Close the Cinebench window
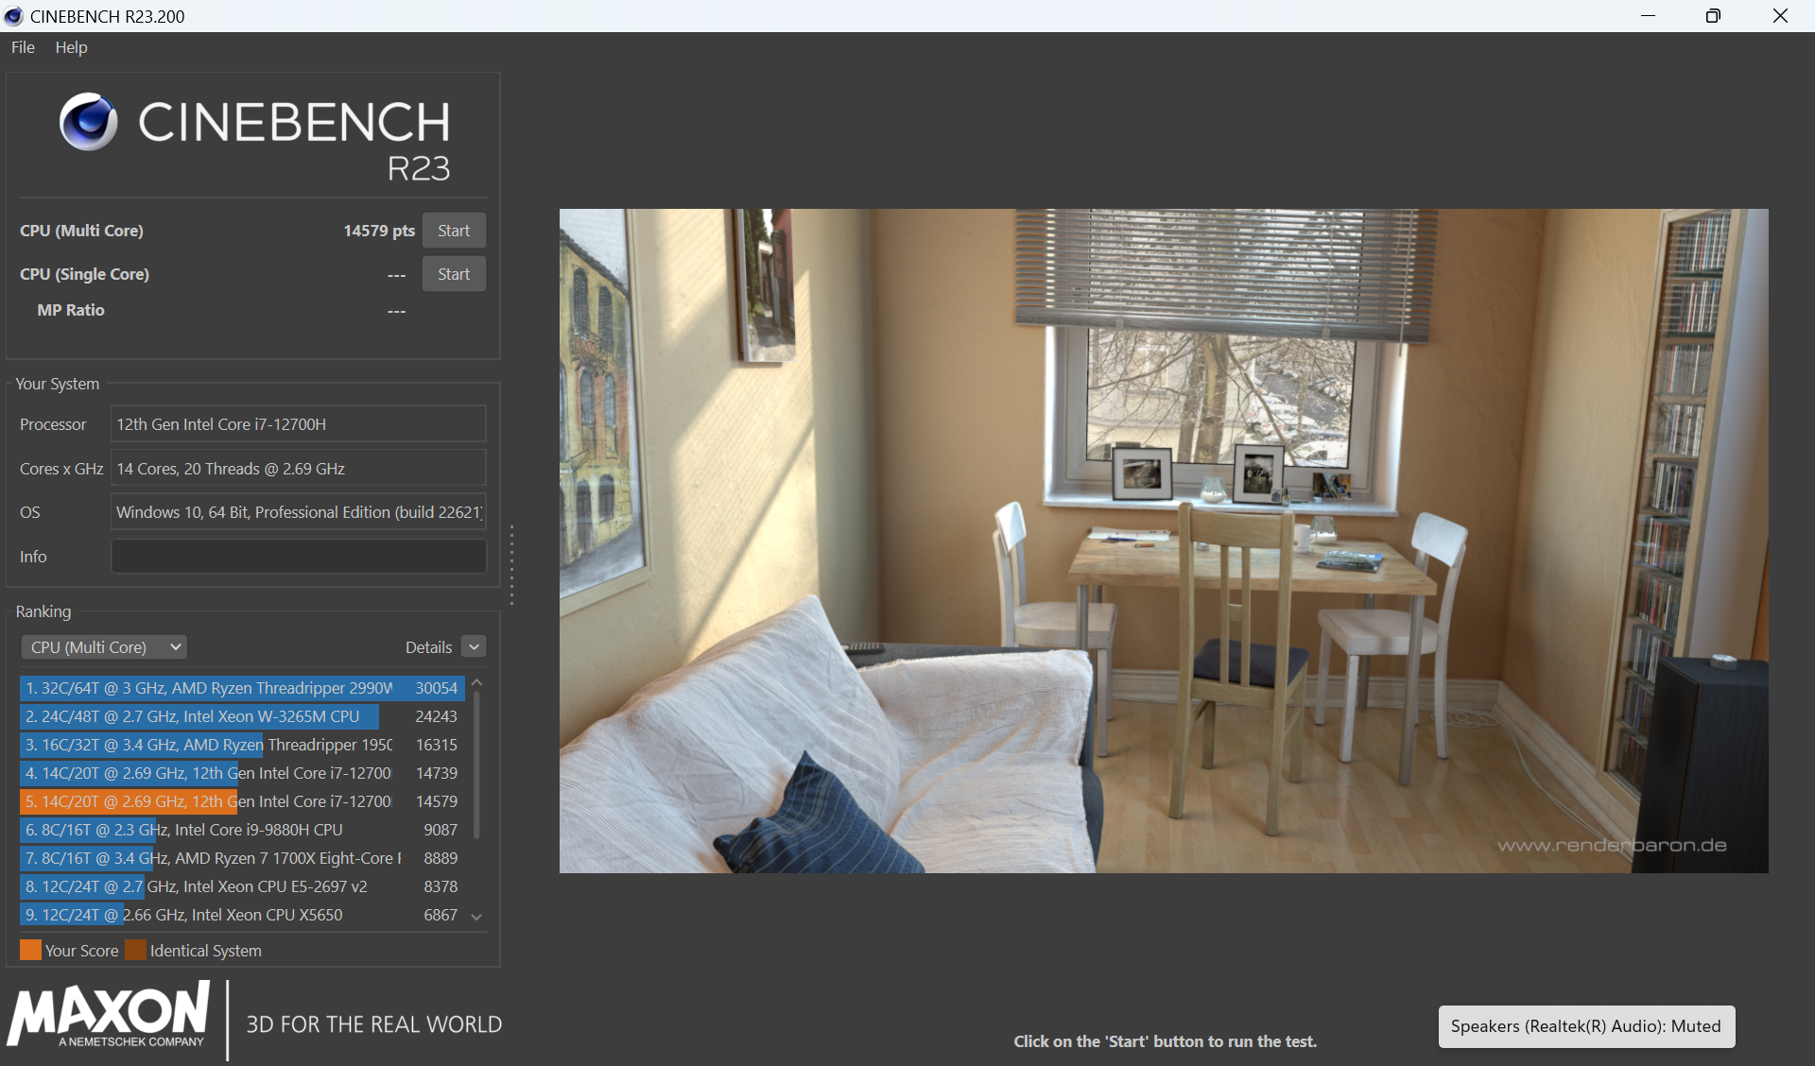Image resolution: width=1815 pixels, height=1066 pixels. [1780, 16]
